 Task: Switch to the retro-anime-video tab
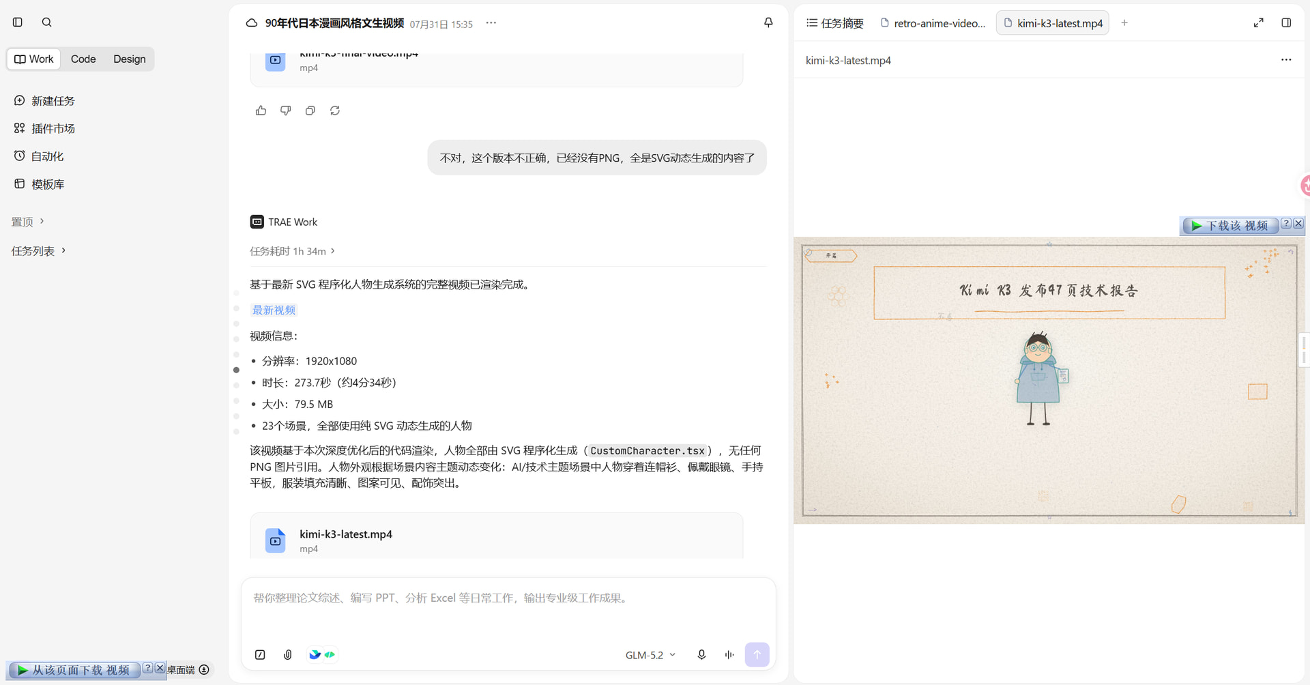pos(933,23)
